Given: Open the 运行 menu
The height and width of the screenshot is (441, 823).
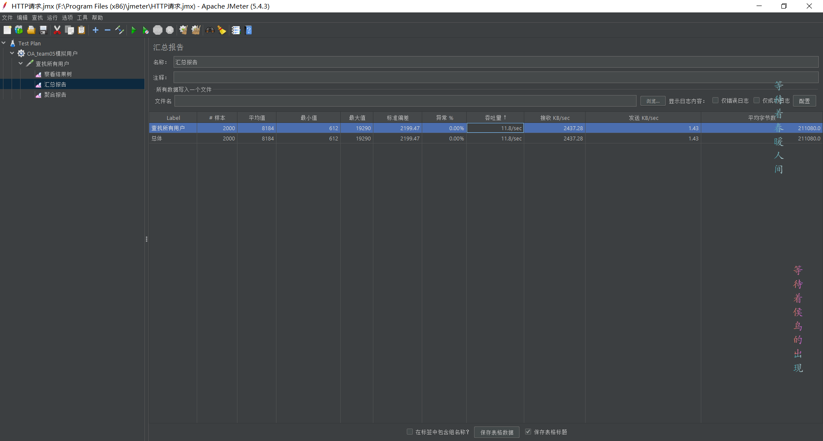Looking at the screenshot, I should pos(52,18).
